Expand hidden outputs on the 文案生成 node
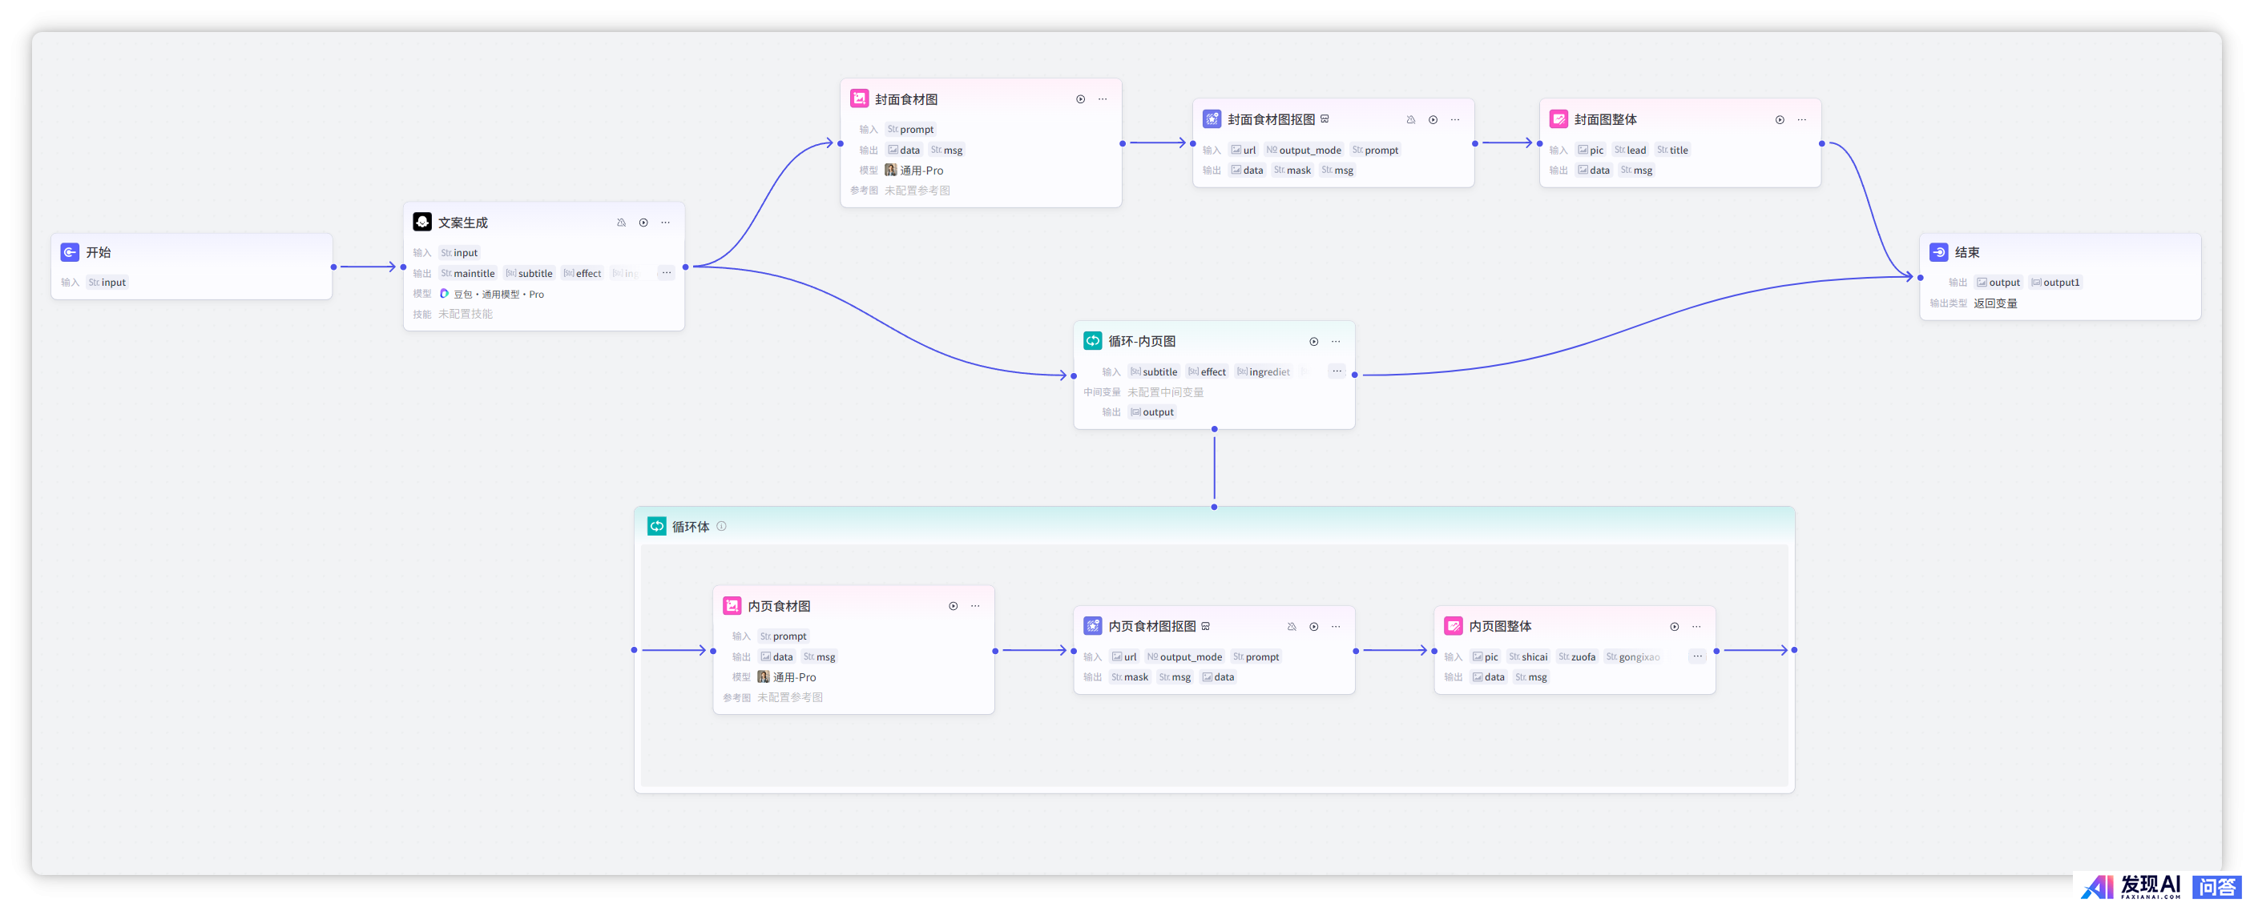 (666, 274)
